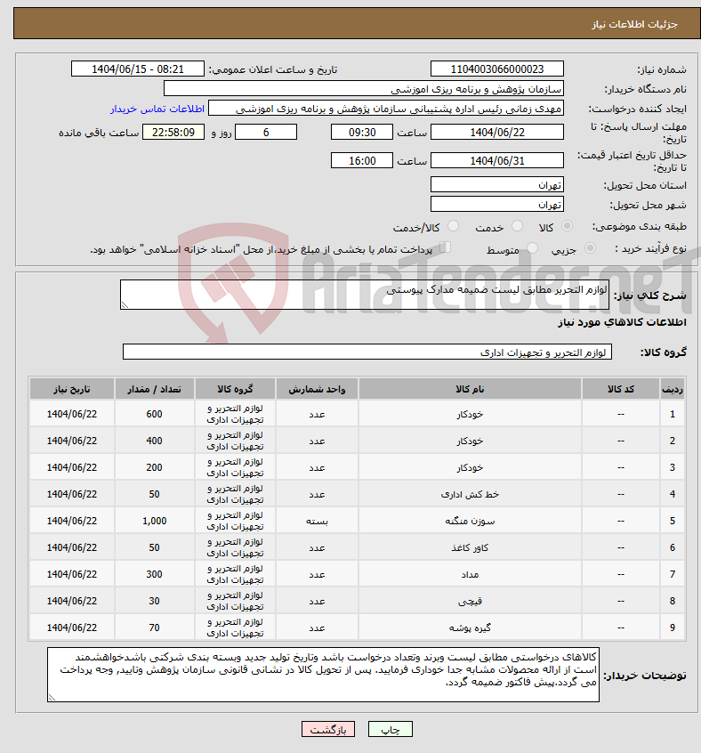701x753 pixels.
Task: Click the کاور کاغذ item name
Action: click(x=470, y=547)
